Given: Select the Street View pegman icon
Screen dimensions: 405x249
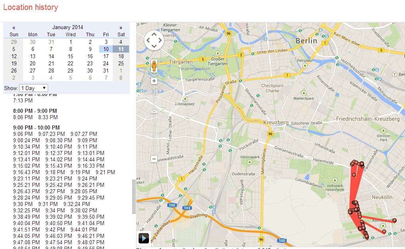Looking at the screenshot, I should [x=154, y=66].
